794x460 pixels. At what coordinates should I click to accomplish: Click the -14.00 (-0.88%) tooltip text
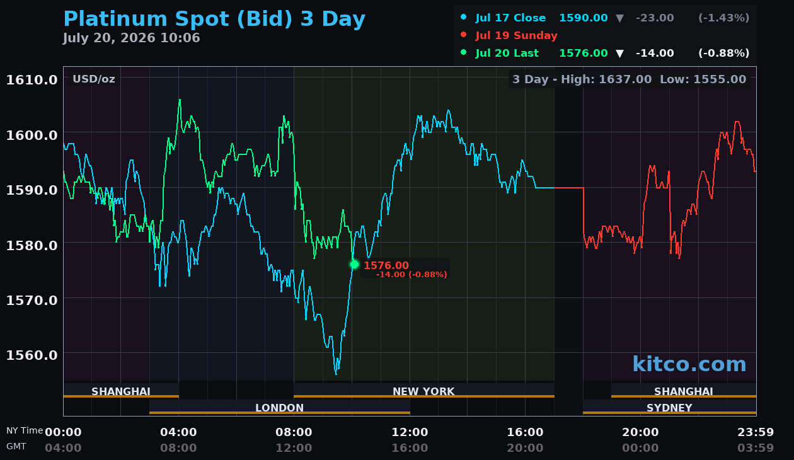[x=411, y=275]
